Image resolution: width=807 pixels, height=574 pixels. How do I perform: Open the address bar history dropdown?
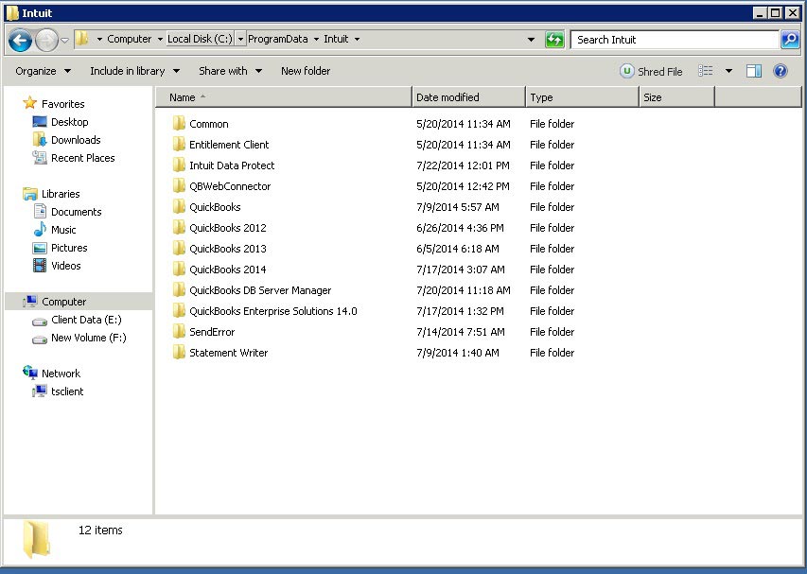click(531, 40)
